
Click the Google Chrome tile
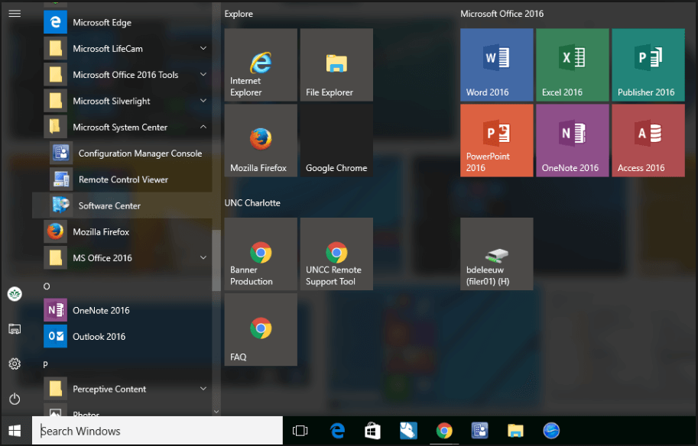tap(336, 141)
